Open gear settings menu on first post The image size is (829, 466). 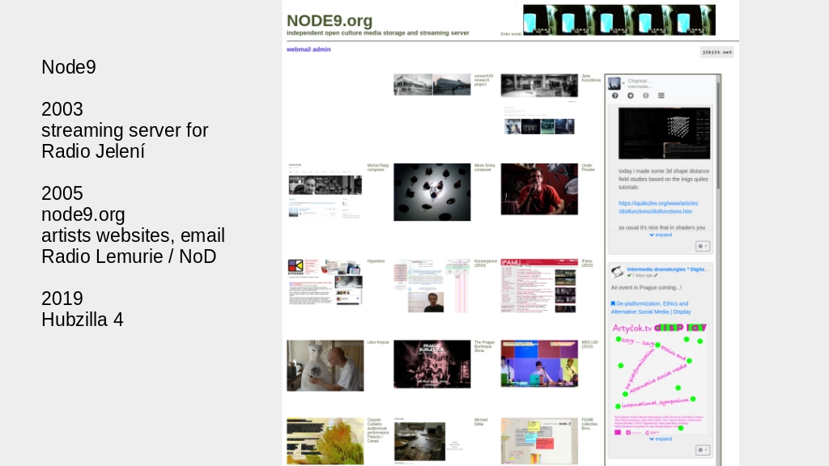tap(702, 246)
